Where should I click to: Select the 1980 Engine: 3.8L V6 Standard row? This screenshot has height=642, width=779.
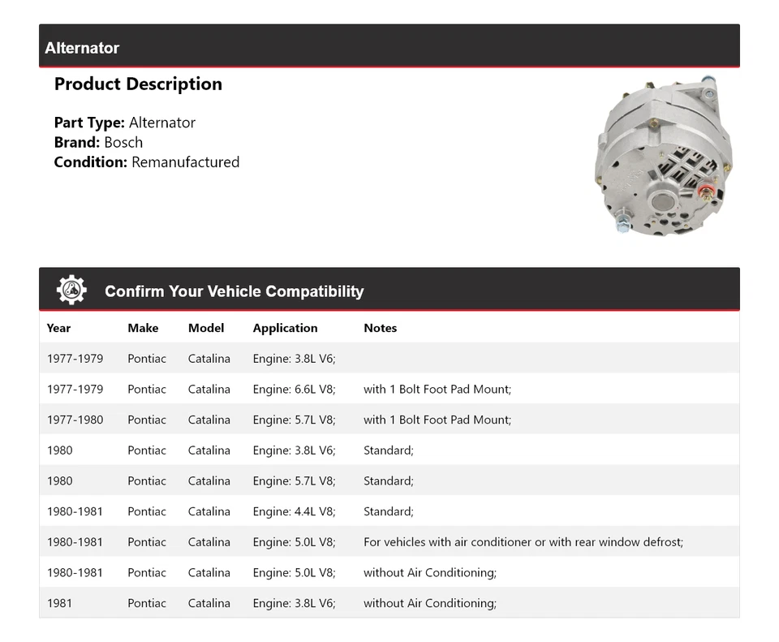click(x=389, y=450)
